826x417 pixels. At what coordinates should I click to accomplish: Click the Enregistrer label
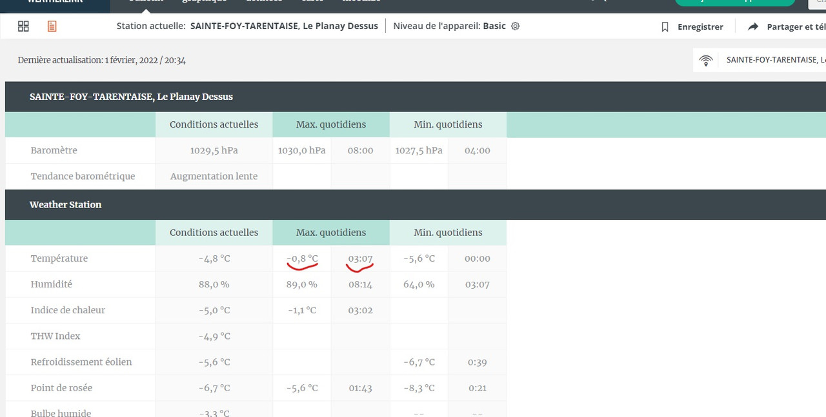(700, 27)
